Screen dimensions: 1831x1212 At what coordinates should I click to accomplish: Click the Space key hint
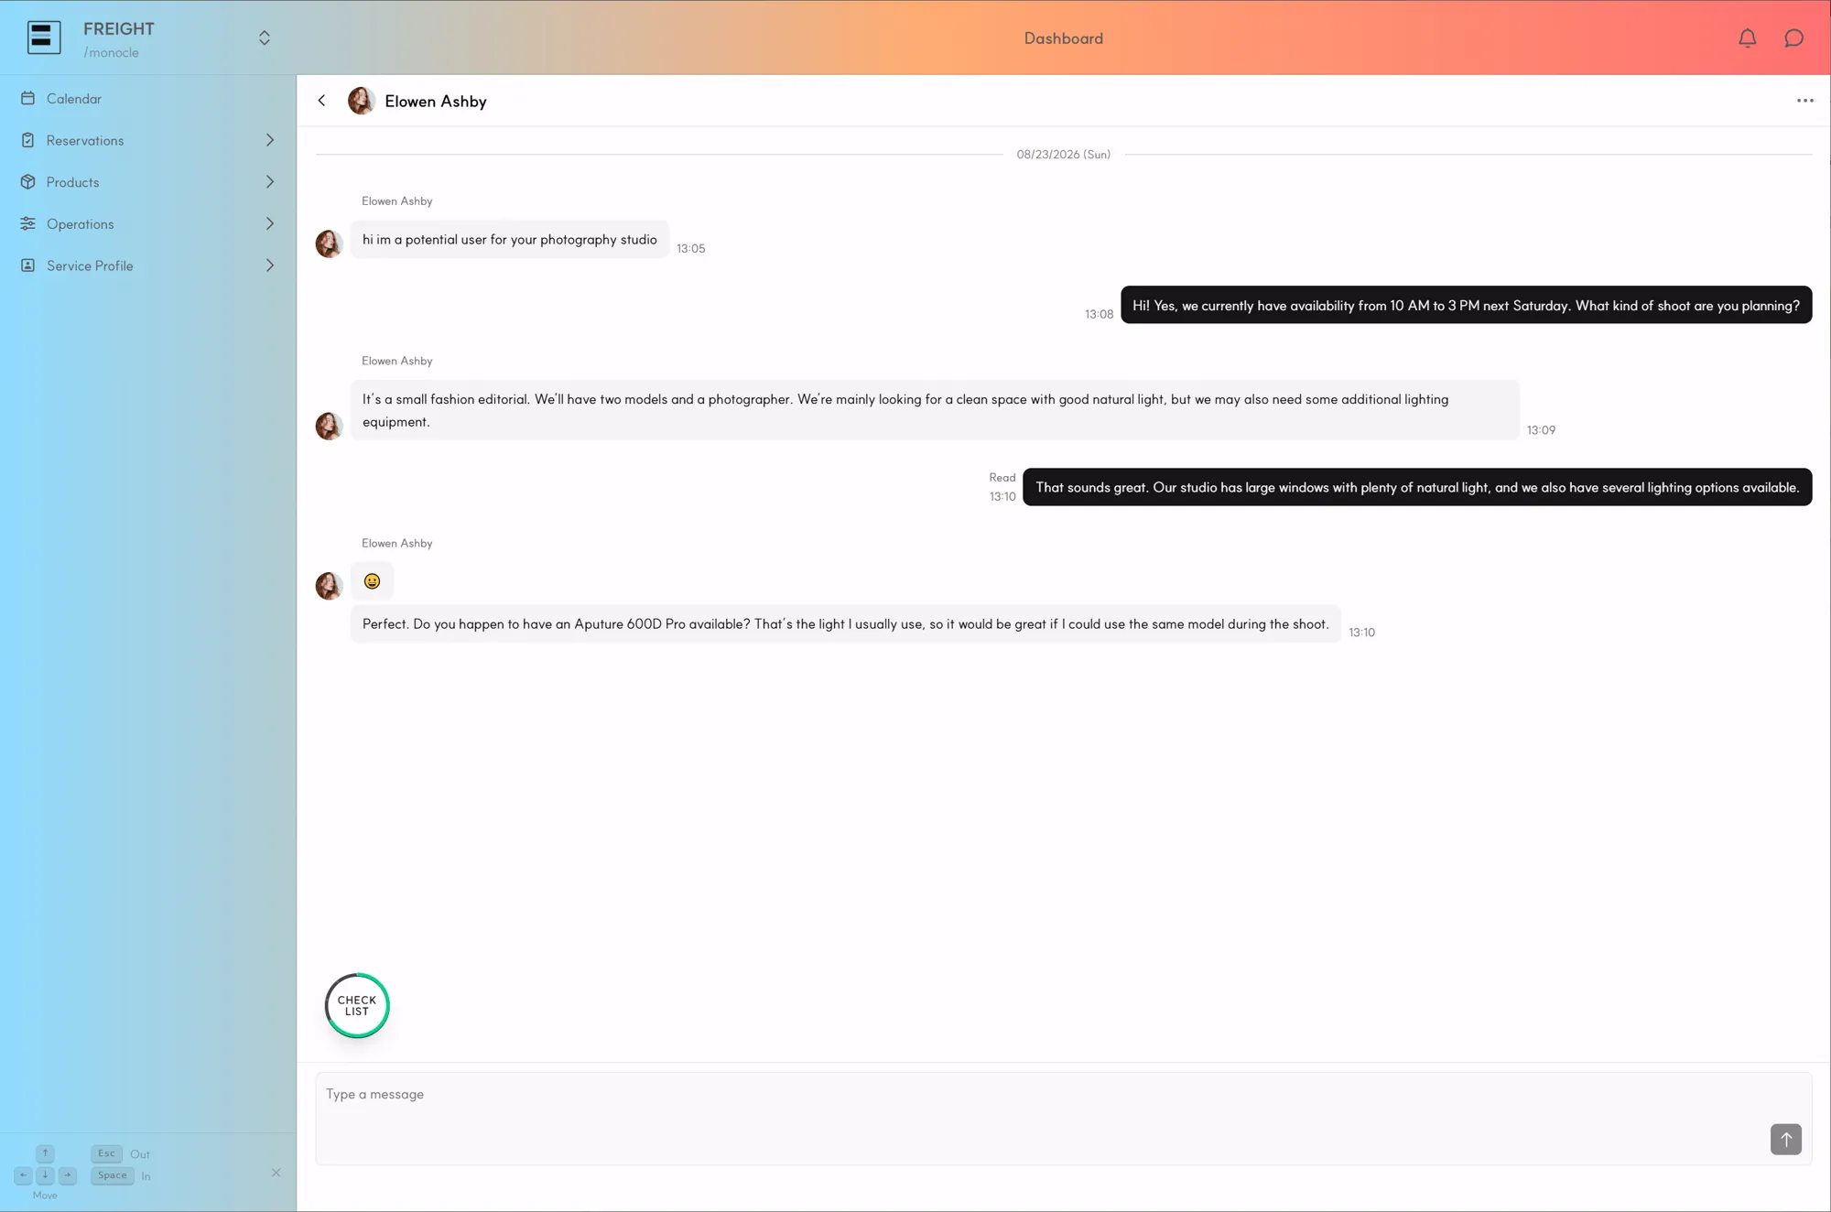coord(113,1175)
